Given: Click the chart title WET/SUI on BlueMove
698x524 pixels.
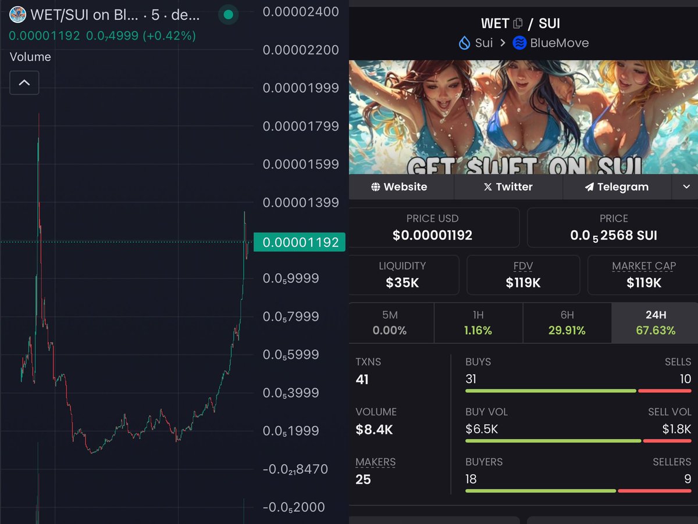Looking at the screenshot, I should tap(115, 15).
